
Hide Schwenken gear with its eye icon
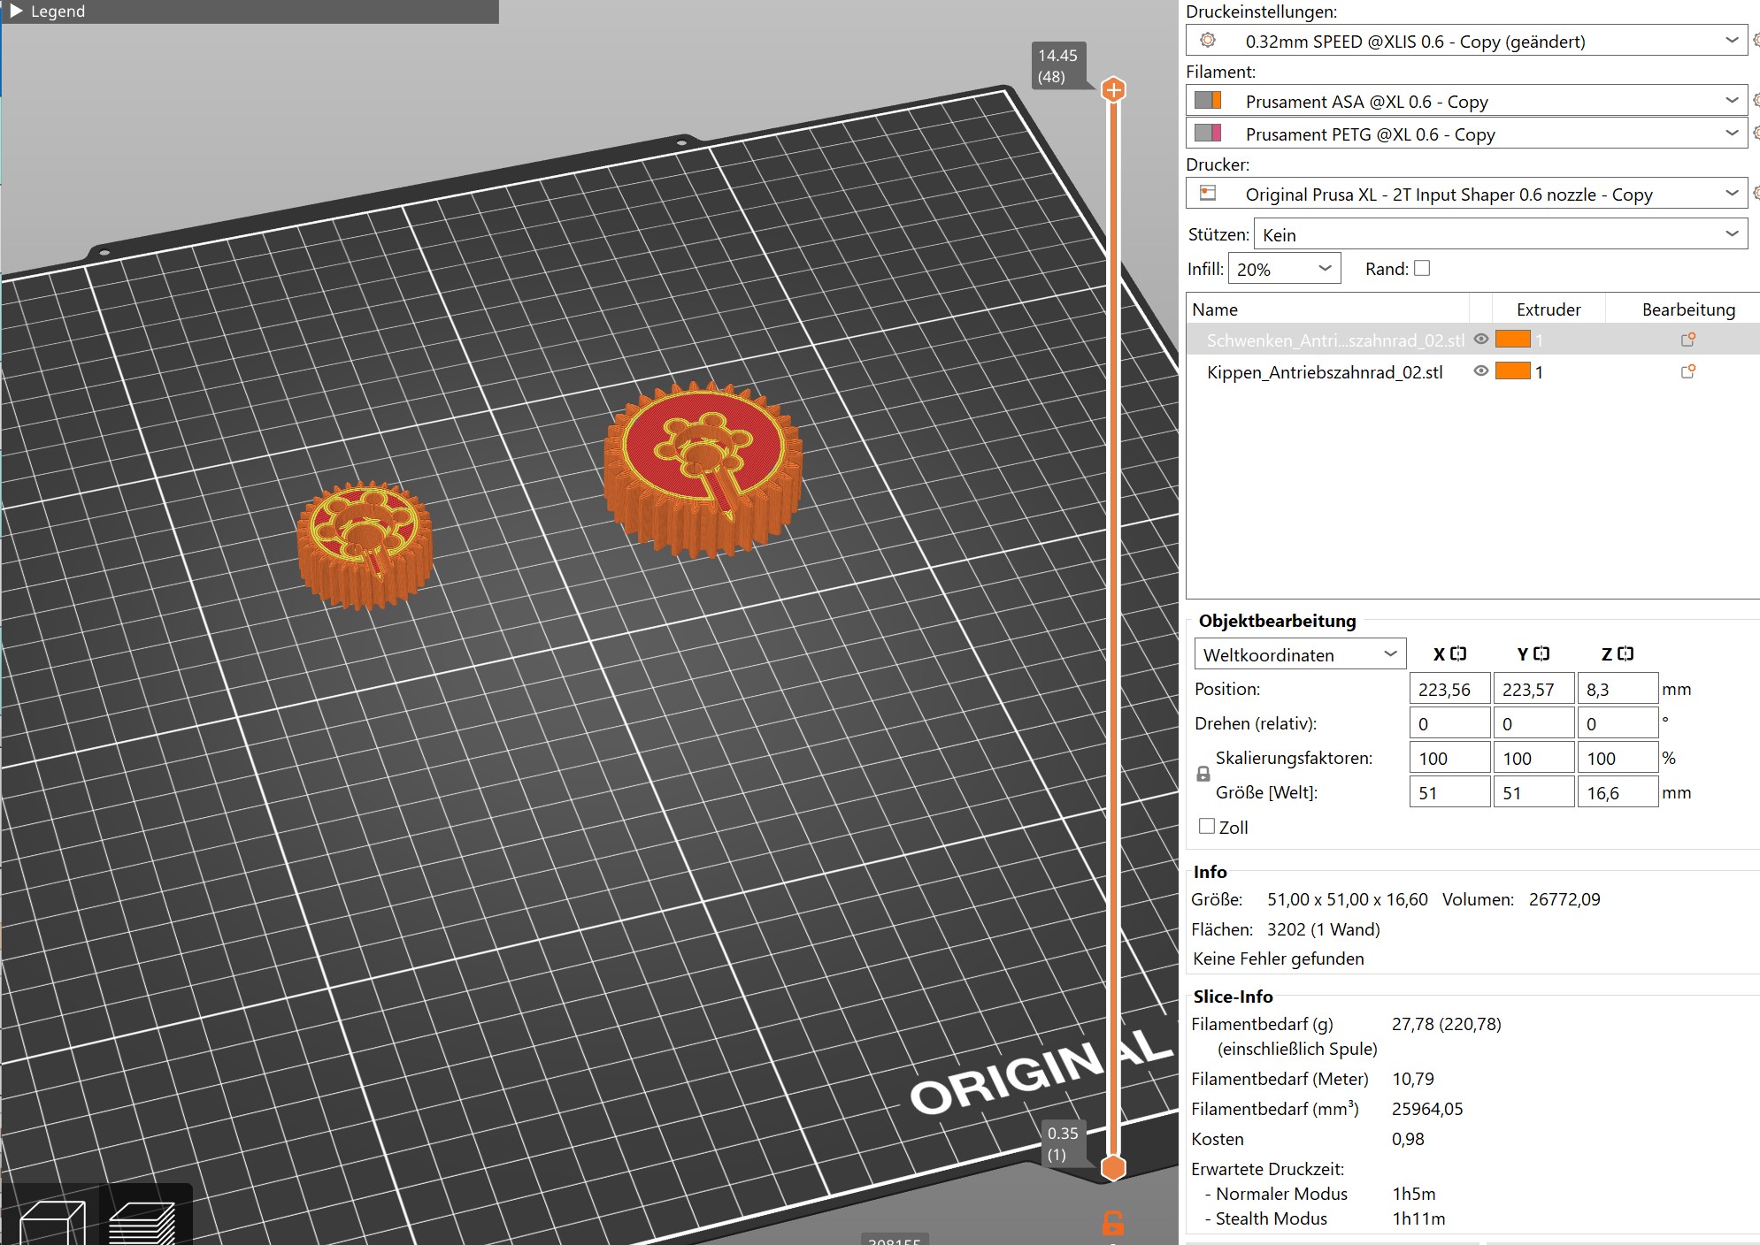[x=1480, y=340]
